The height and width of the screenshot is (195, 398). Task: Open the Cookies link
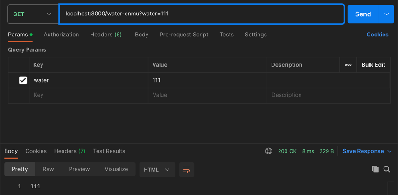[377, 35]
